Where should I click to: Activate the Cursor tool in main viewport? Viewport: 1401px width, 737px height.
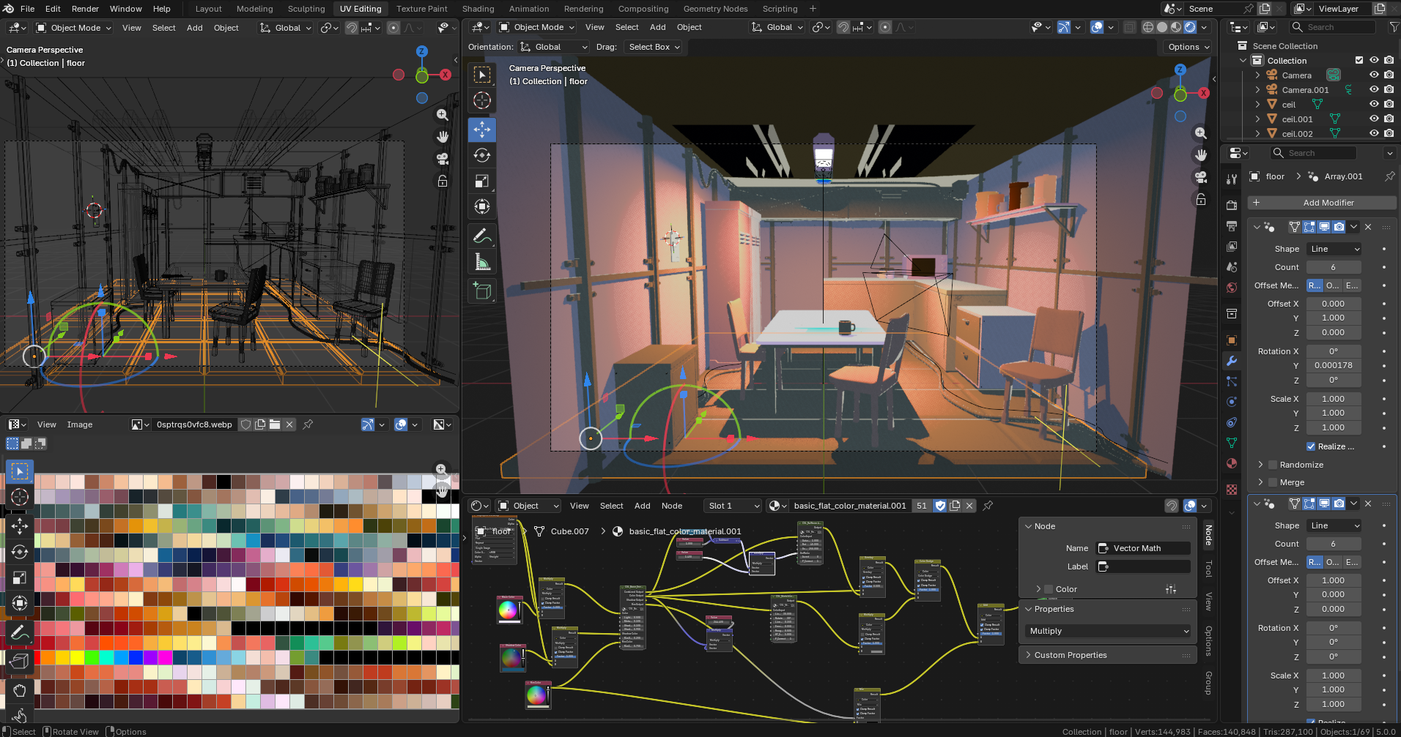482,100
